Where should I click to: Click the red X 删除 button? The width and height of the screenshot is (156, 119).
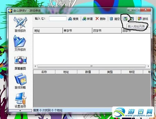tap(100, 19)
